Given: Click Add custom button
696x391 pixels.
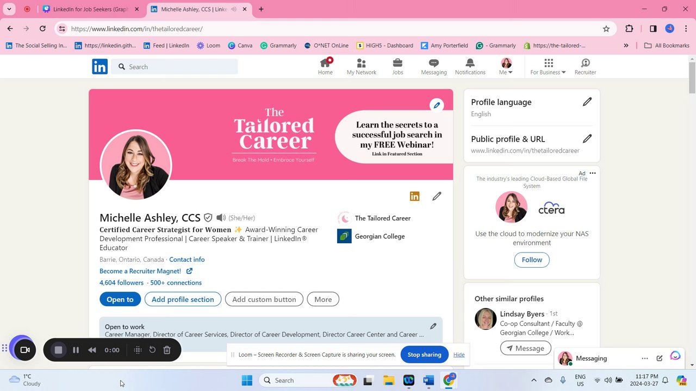Looking at the screenshot, I should tap(264, 299).
